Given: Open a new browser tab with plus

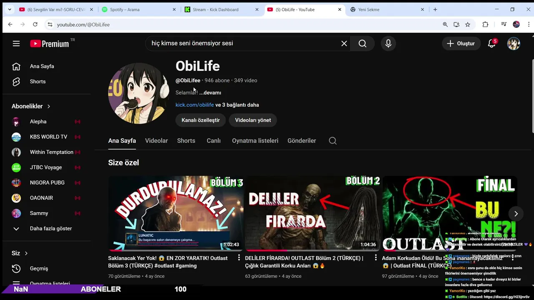Looking at the screenshot, I should tap(435, 10).
